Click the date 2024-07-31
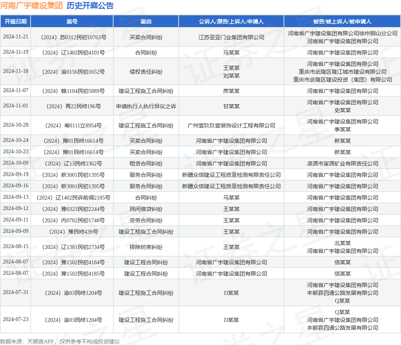 [x=16, y=292]
